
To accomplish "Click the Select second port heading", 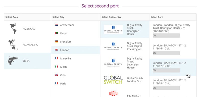I will (100, 6).
